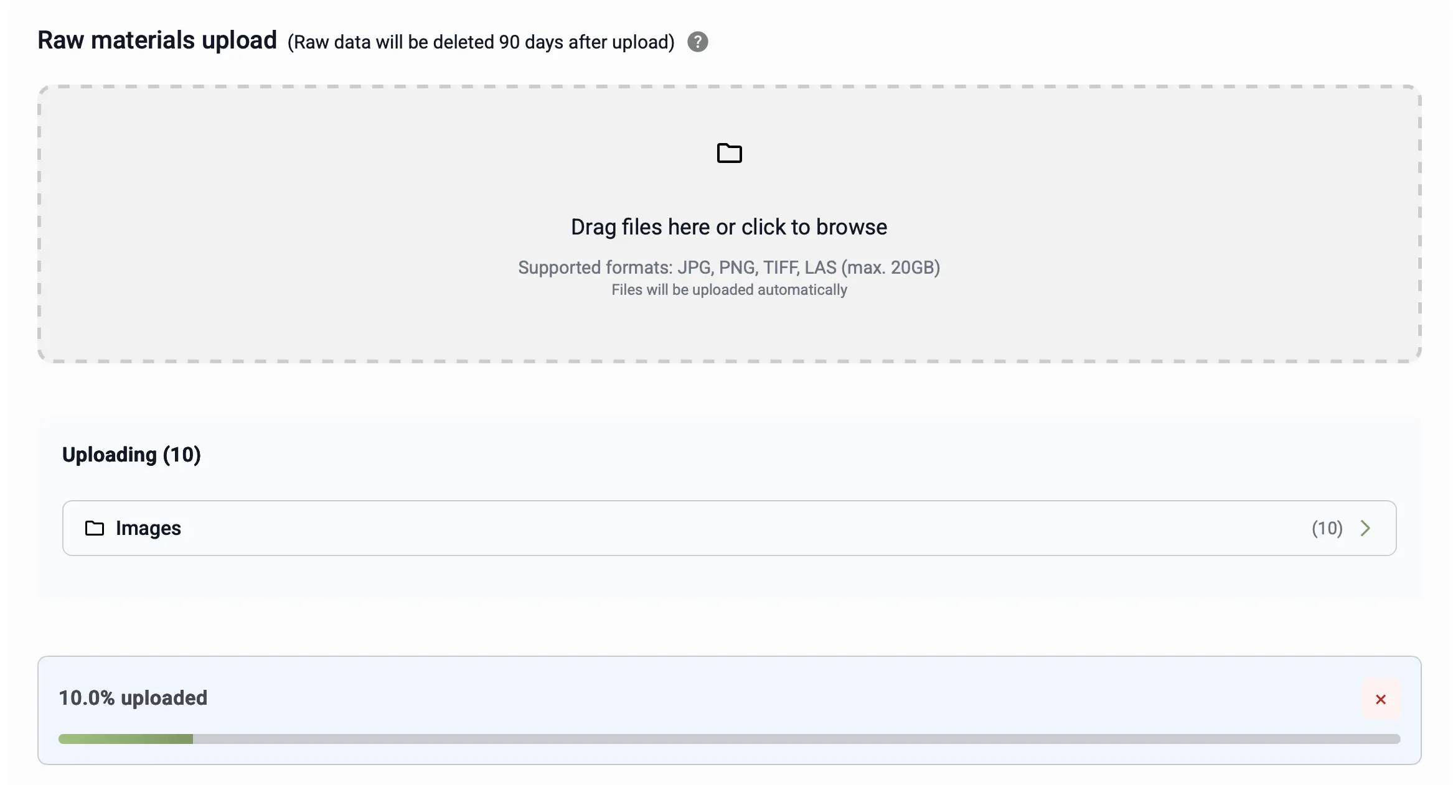Click the "Raw materials upload" title

[x=157, y=40]
